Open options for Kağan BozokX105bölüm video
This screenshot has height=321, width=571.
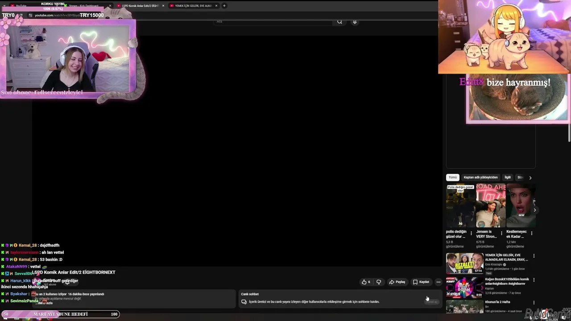click(534, 280)
